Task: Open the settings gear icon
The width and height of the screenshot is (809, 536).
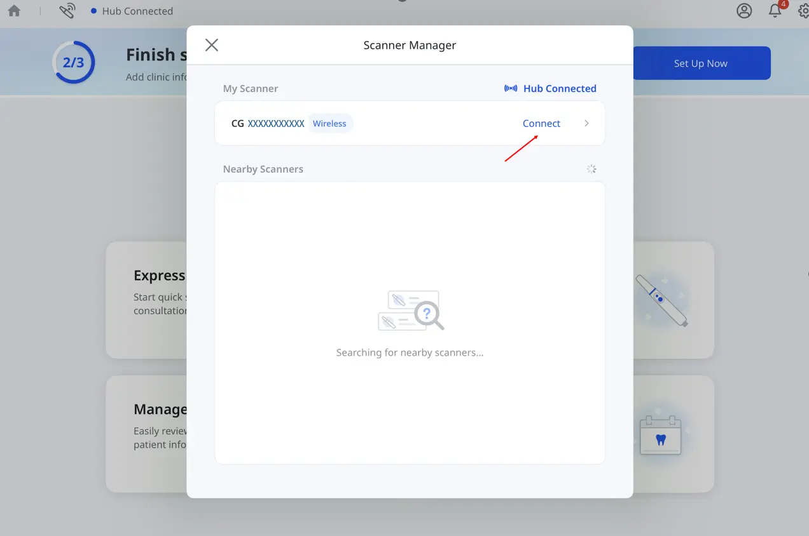Action: point(803,11)
